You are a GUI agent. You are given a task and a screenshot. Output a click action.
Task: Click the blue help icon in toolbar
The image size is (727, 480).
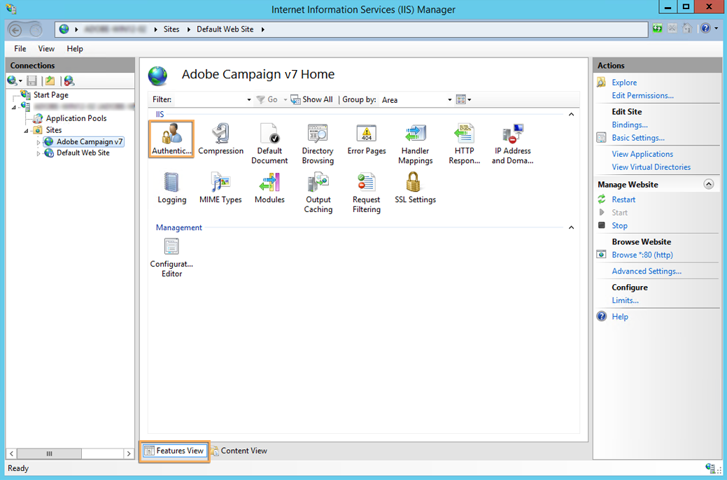705,28
